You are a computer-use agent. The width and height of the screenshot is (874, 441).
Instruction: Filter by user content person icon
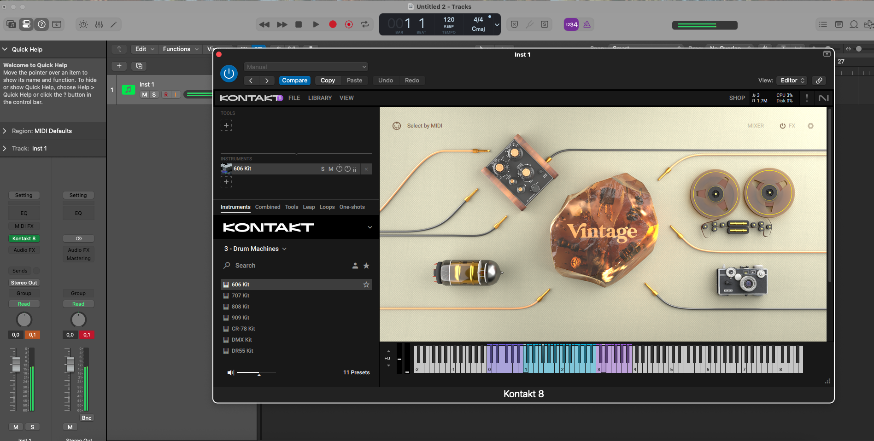355,266
